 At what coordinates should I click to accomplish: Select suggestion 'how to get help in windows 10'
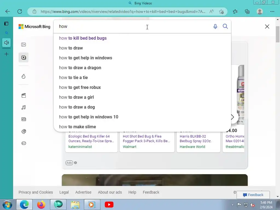(142, 117)
